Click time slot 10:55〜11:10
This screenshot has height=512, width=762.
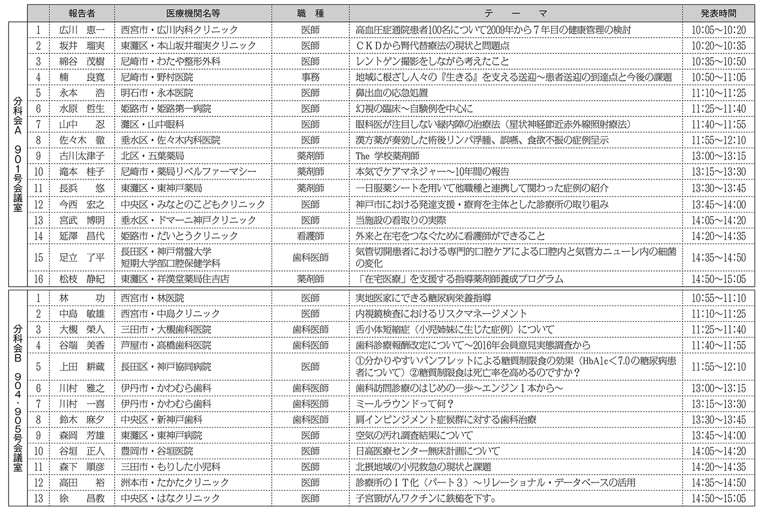(719, 298)
